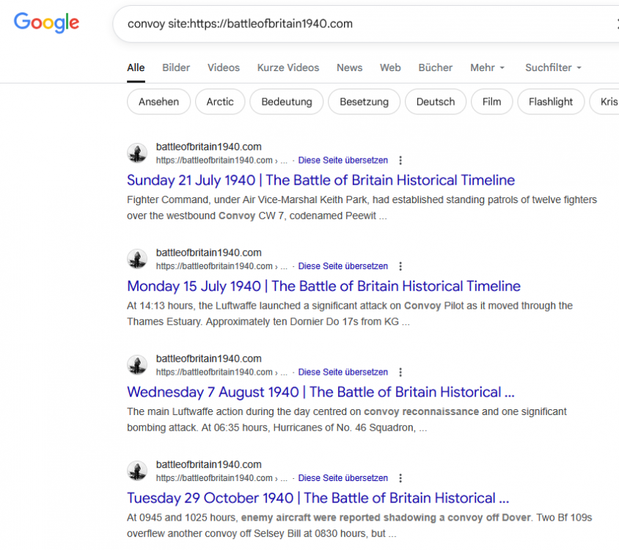Open the News tab
Image resolution: width=619 pixels, height=550 pixels.
click(349, 67)
